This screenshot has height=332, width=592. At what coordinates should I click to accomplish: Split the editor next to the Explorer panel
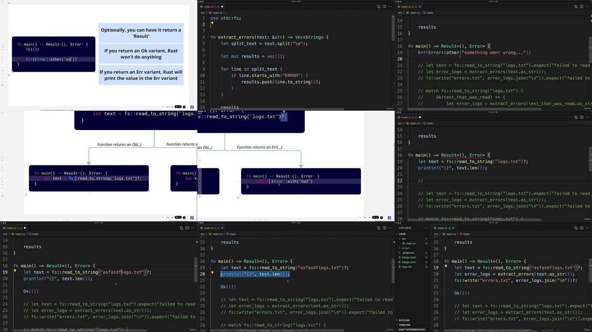click(x=581, y=228)
